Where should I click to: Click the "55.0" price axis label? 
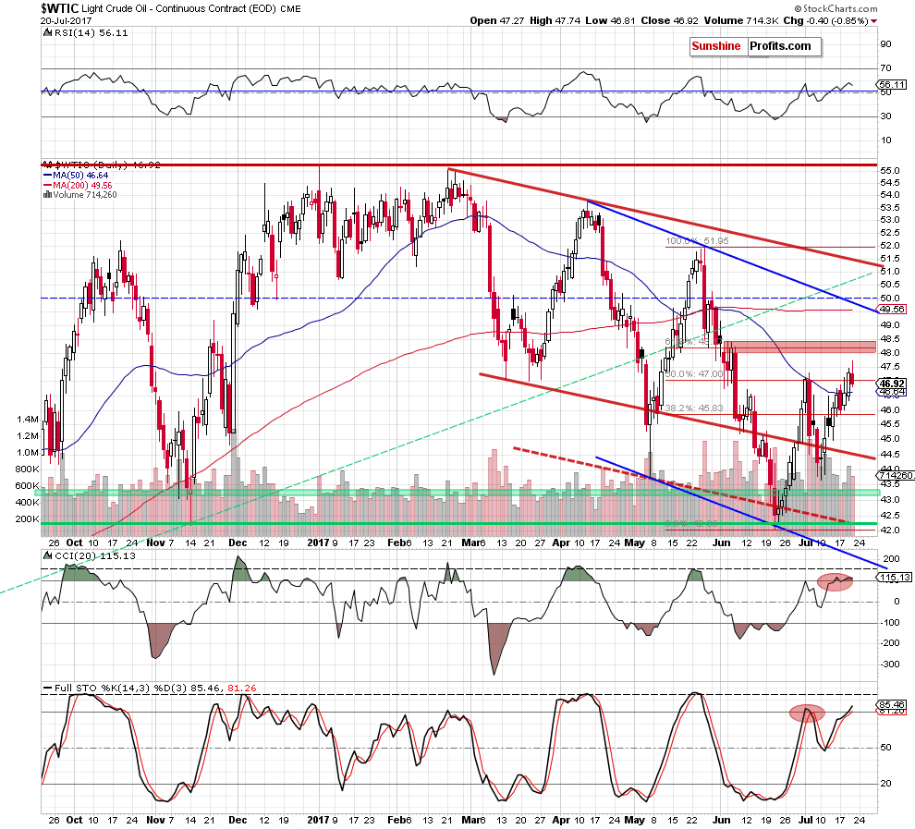pyautogui.click(x=890, y=171)
